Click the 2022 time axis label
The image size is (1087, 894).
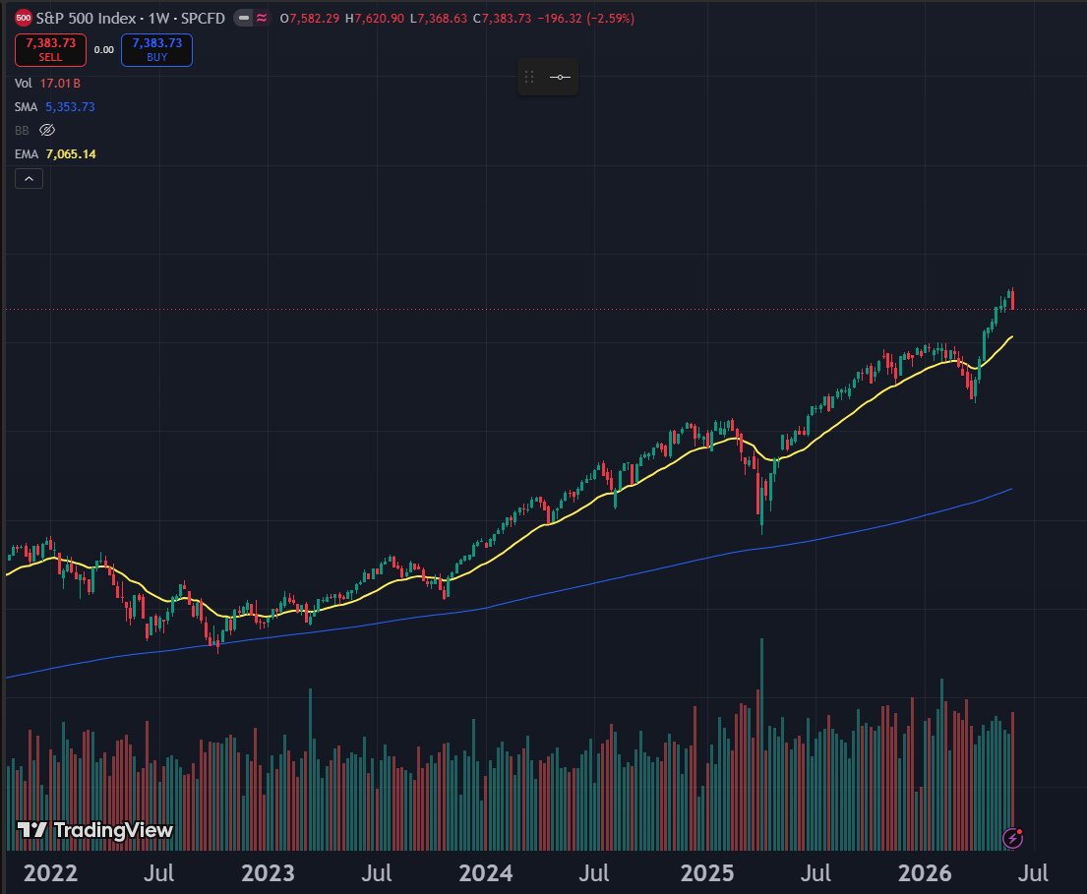tap(50, 872)
